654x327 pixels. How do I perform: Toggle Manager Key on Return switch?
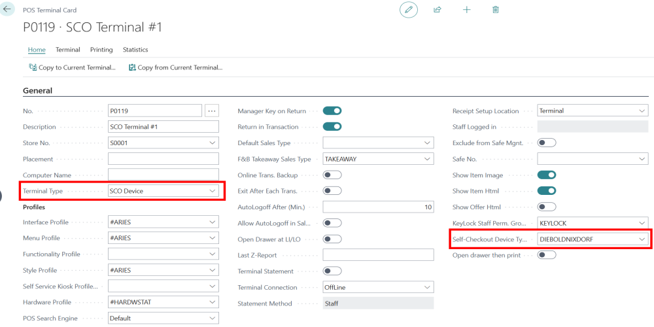click(332, 111)
